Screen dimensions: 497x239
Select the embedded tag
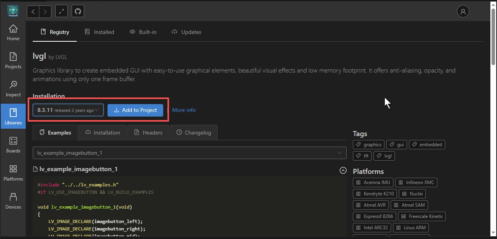(427, 145)
